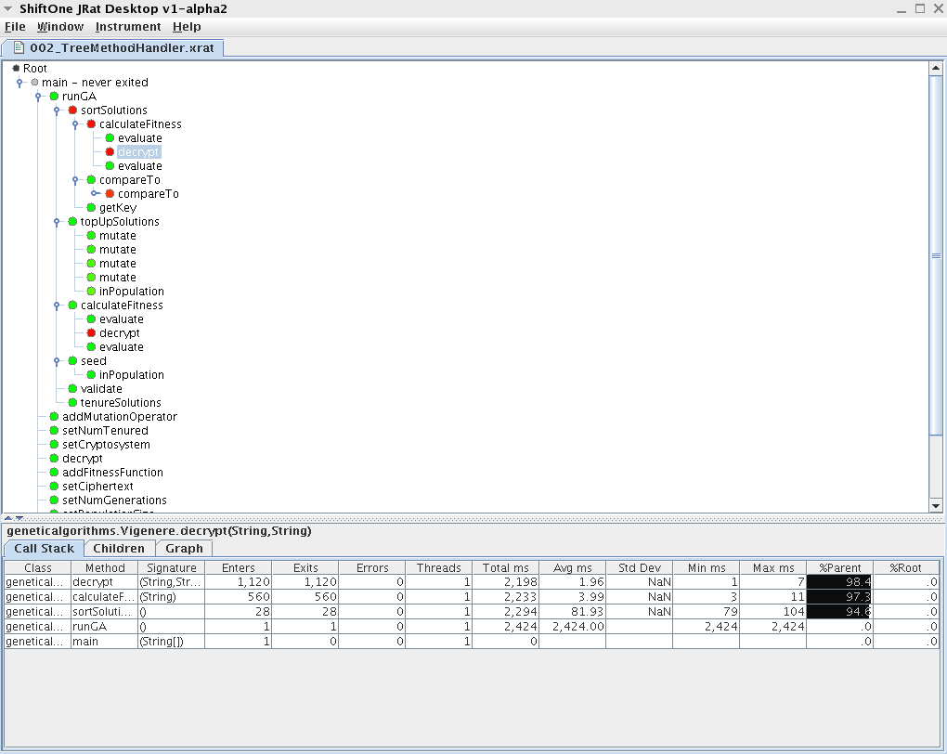Click the document icon on the xrat tab
Viewport: 947px width, 754px height.
(17, 47)
